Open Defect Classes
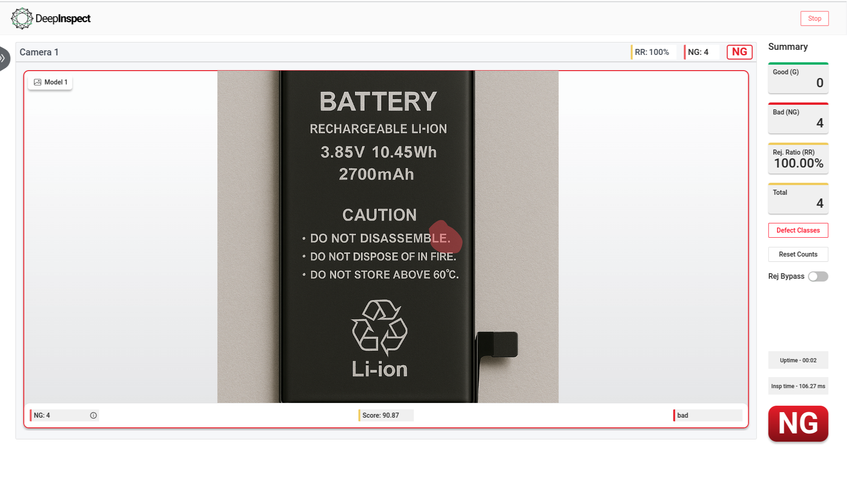This screenshot has width=854, height=486. point(798,230)
